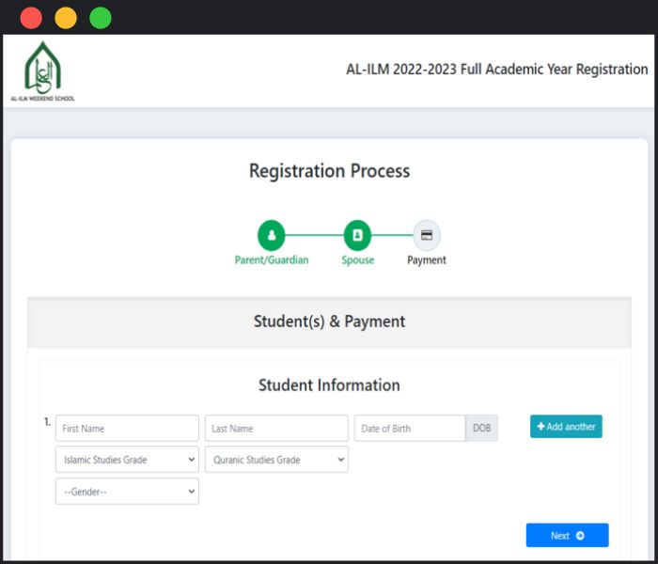Image resolution: width=658 pixels, height=564 pixels.
Task: Go to the Parent/Guardian step label
Action: coord(272,260)
